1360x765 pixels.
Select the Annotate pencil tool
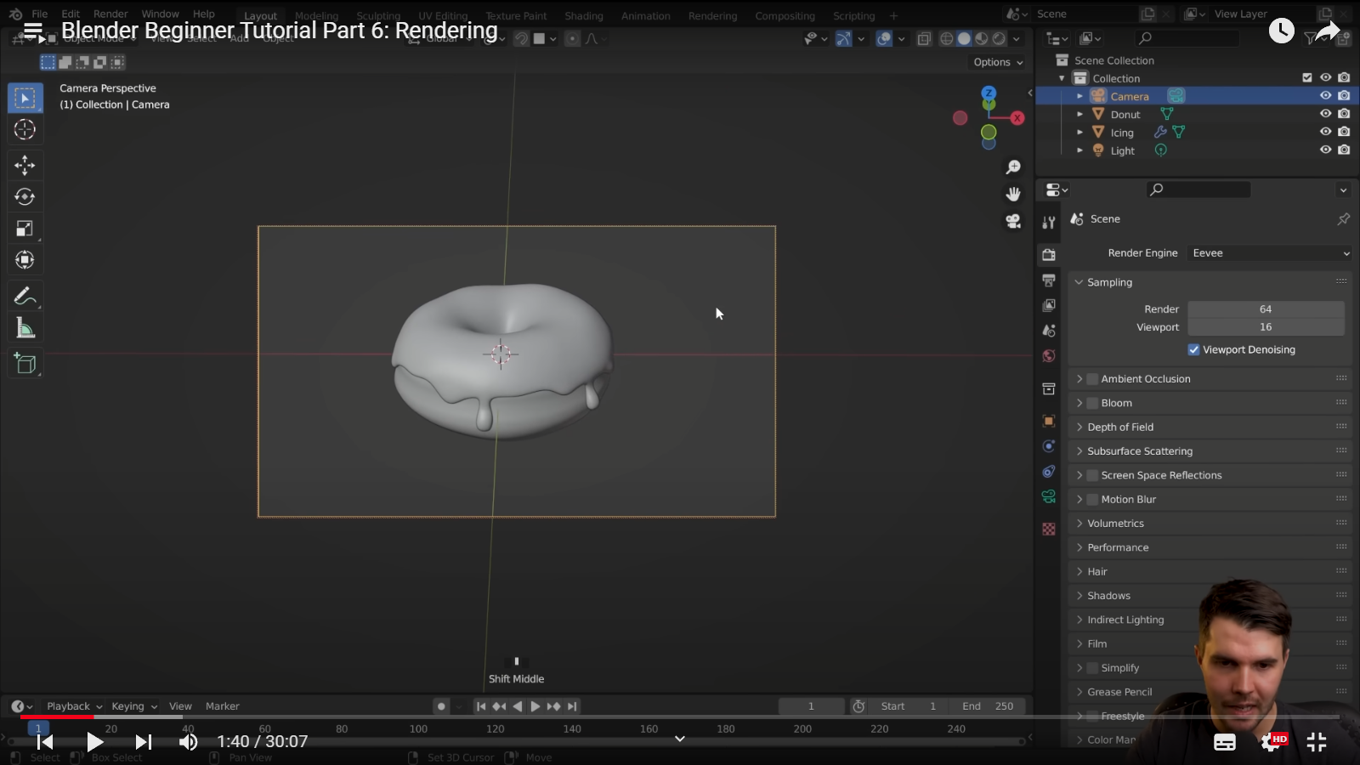(x=25, y=296)
